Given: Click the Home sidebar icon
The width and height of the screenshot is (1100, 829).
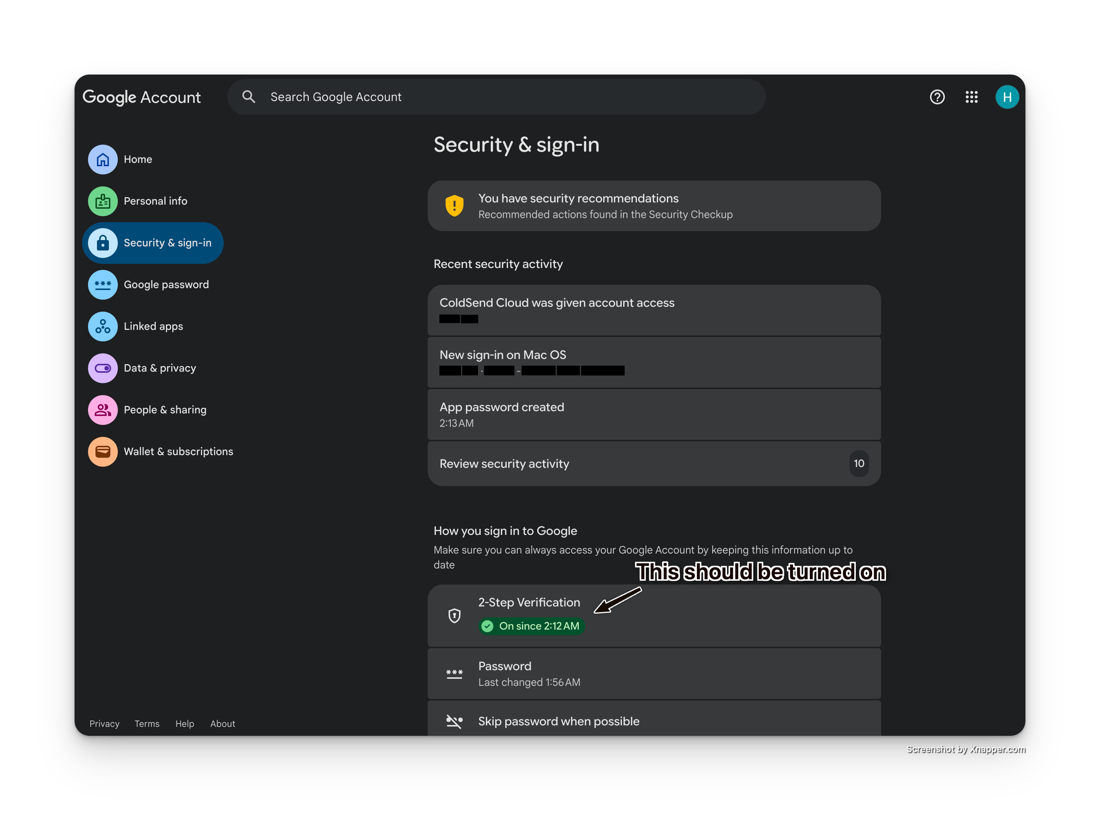Looking at the screenshot, I should point(103,160).
